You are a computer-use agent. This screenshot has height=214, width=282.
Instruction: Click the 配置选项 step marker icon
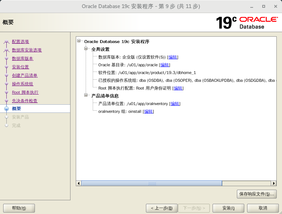point(7,42)
